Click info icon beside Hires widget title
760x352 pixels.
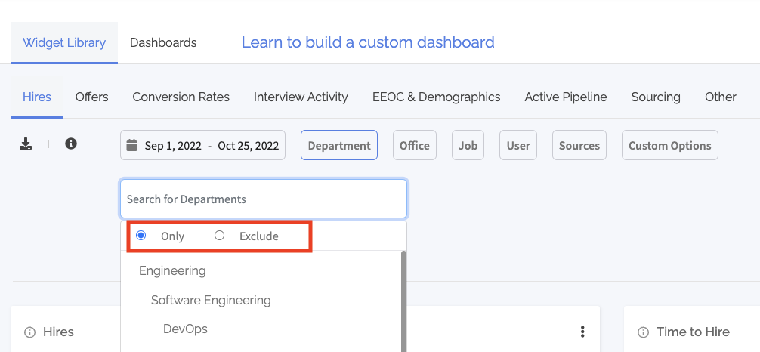click(30, 332)
